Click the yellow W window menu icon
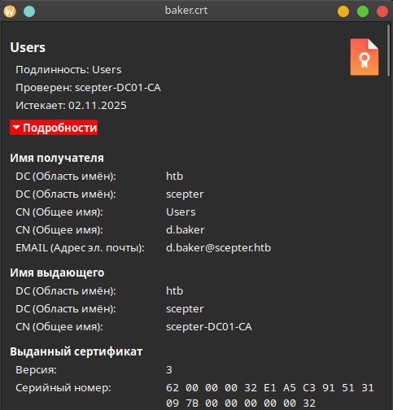The image size is (393, 410). pyautogui.click(x=10, y=11)
